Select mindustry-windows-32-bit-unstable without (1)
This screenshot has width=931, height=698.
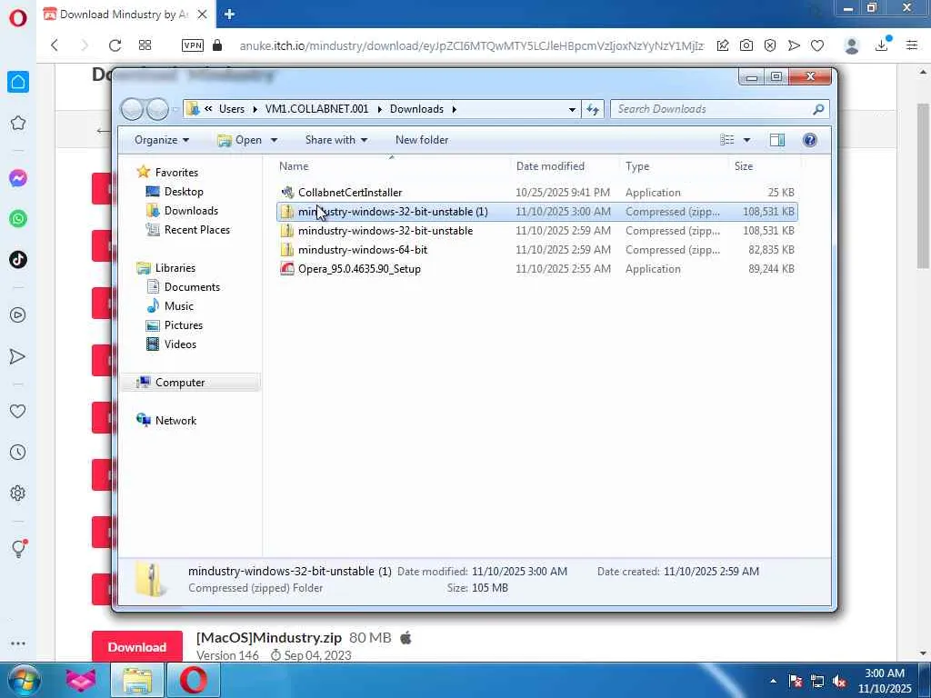[536, 230]
